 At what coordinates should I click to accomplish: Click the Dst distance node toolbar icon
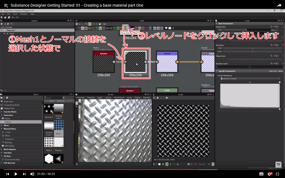[100, 28]
